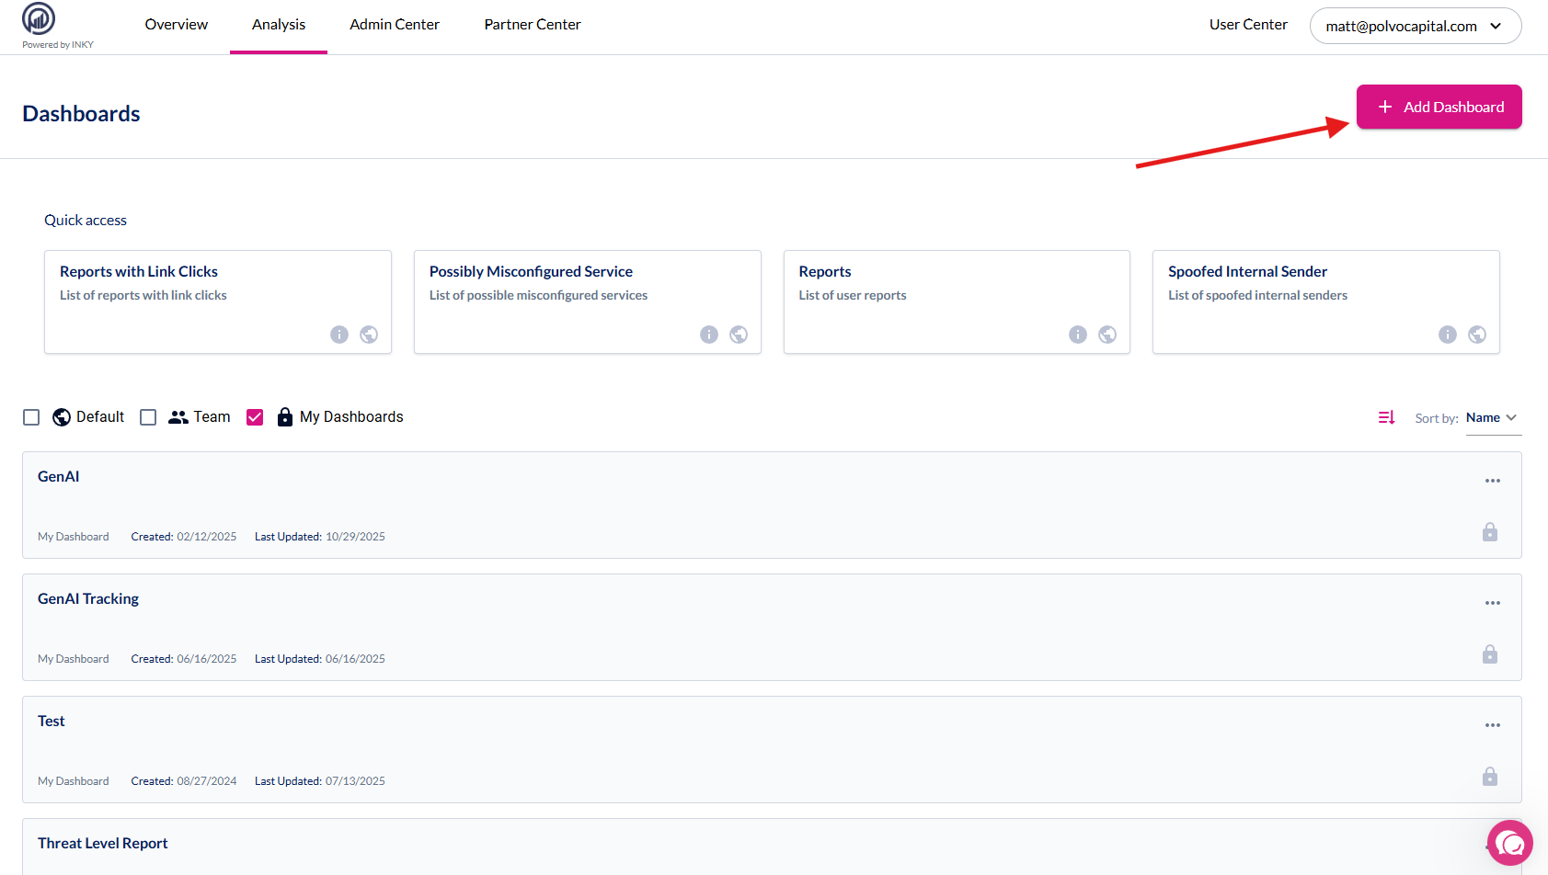This screenshot has height=875, width=1548.
Task: Open the GenAI dashboard
Action: [x=772, y=505]
